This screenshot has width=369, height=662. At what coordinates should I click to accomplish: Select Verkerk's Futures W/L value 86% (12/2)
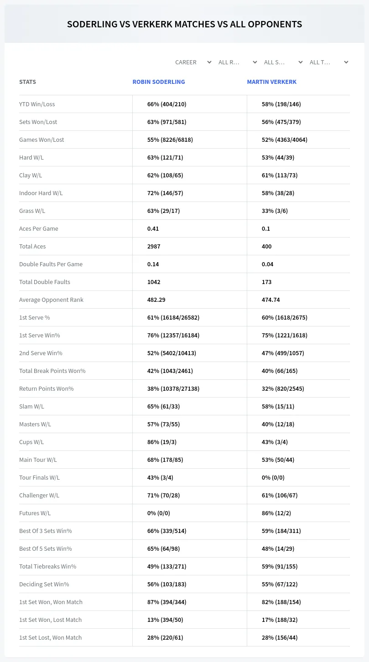[x=276, y=513]
